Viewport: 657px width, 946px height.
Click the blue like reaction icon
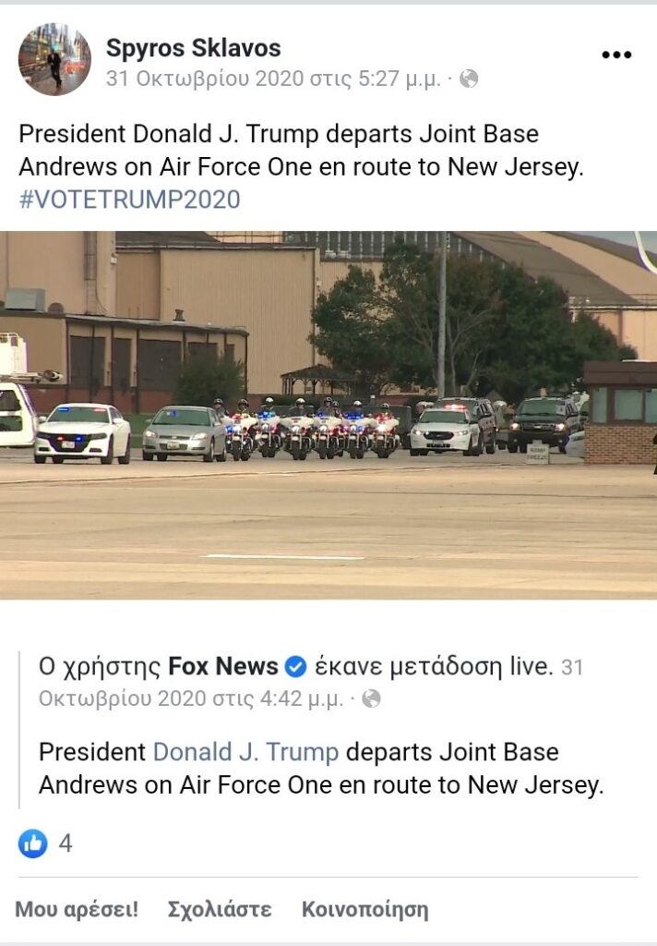[x=32, y=843]
